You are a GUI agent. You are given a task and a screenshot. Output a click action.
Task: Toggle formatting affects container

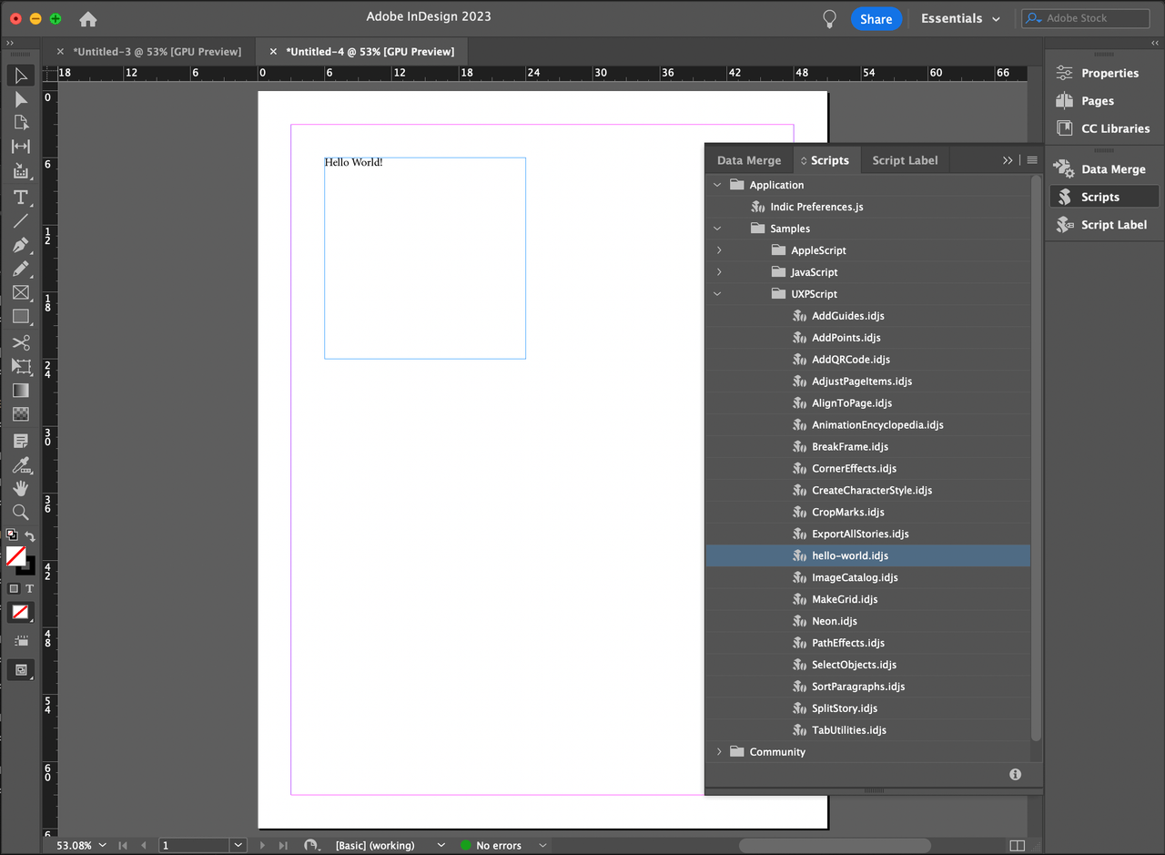14,589
